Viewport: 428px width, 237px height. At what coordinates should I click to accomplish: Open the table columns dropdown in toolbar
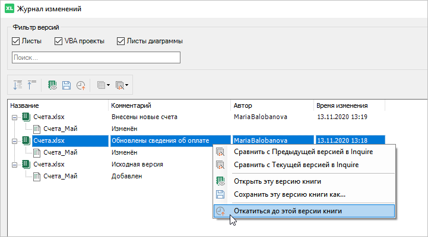pyautogui.click(x=104, y=85)
